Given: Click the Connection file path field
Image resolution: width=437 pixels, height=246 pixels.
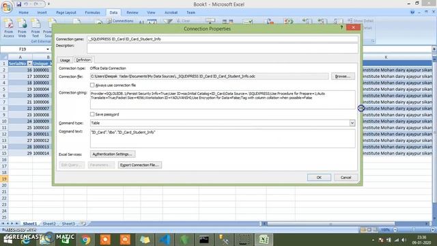Looking at the screenshot, I should coord(209,76).
